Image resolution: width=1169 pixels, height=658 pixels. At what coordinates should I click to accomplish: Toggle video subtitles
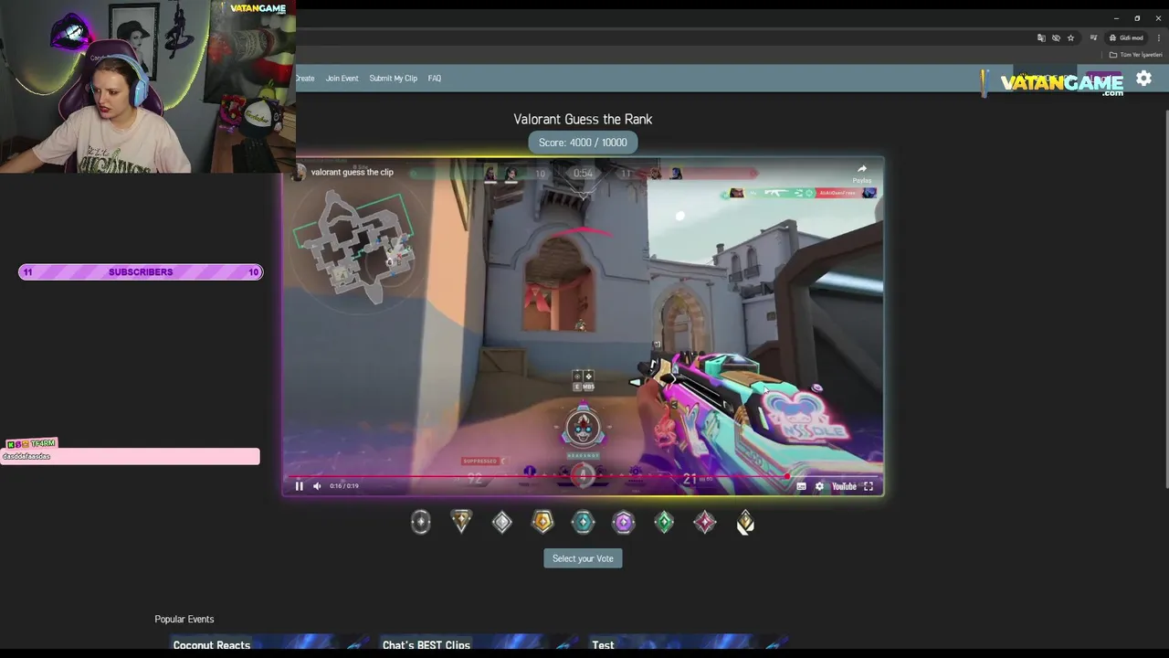click(x=801, y=486)
